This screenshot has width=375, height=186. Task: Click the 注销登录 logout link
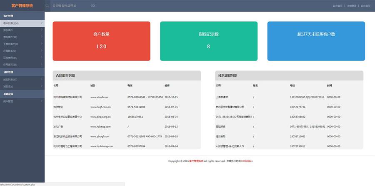[x=351, y=6]
